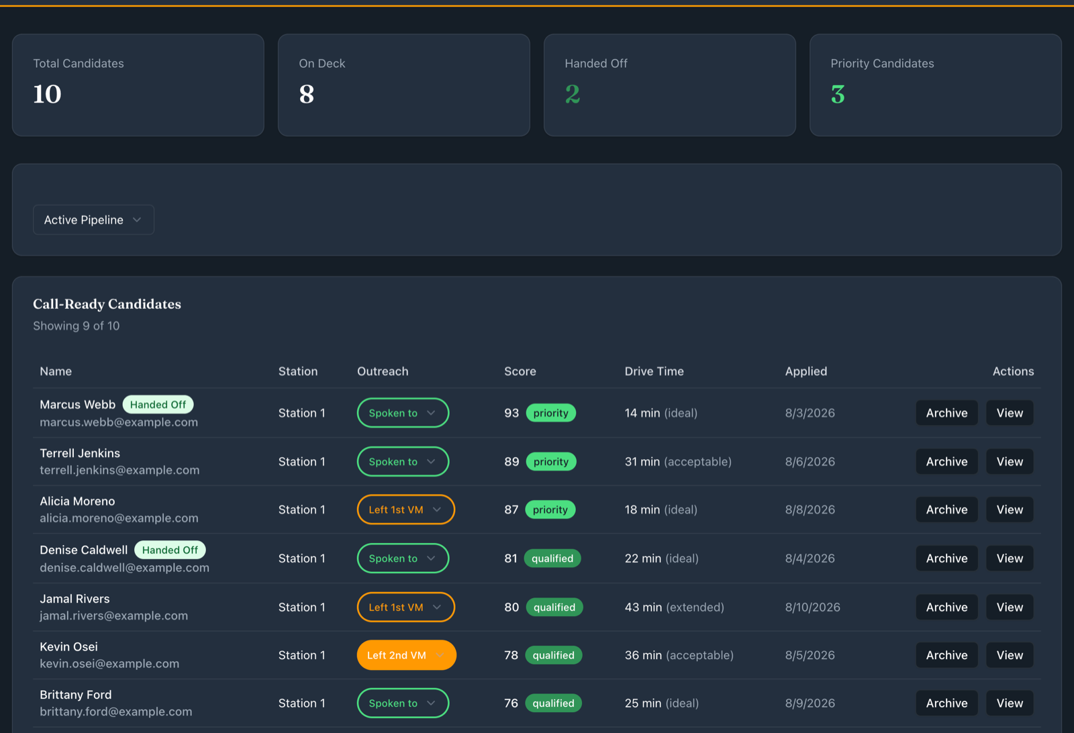
Task: Click the Outreach column header
Action: [383, 371]
